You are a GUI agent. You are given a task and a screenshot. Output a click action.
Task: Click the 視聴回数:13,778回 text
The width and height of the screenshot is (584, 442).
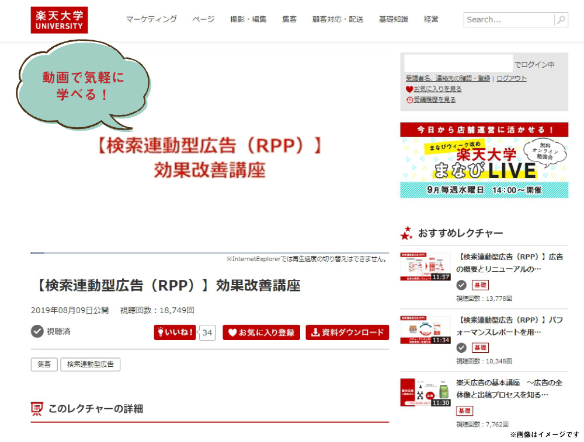484,299
